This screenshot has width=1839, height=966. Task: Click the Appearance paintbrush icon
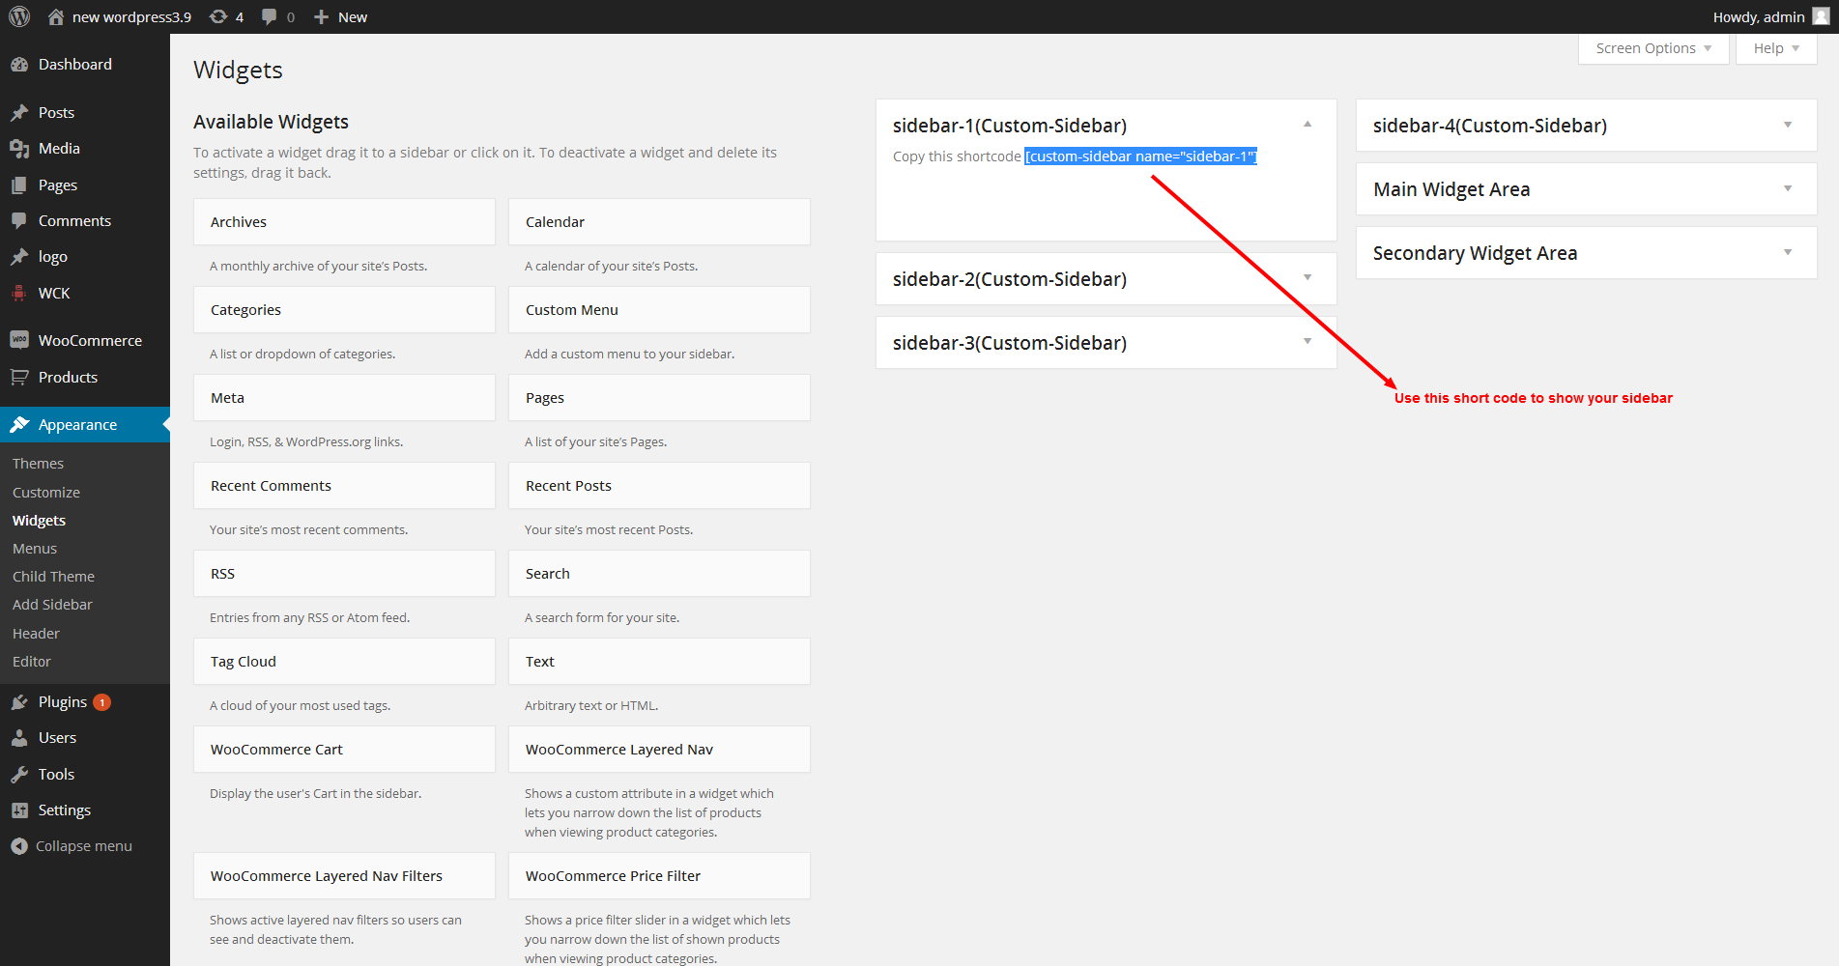(x=19, y=425)
